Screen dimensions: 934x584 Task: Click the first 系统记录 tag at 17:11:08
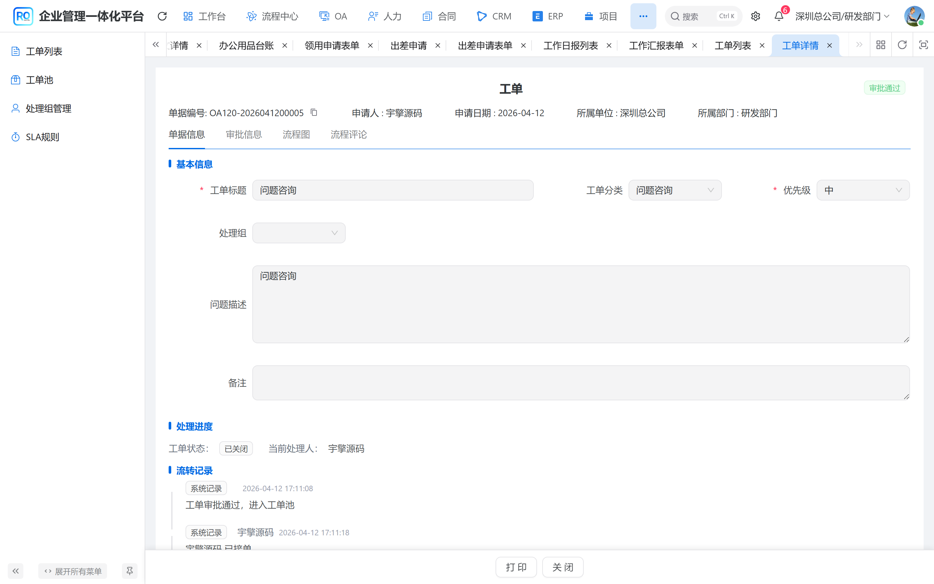point(206,488)
